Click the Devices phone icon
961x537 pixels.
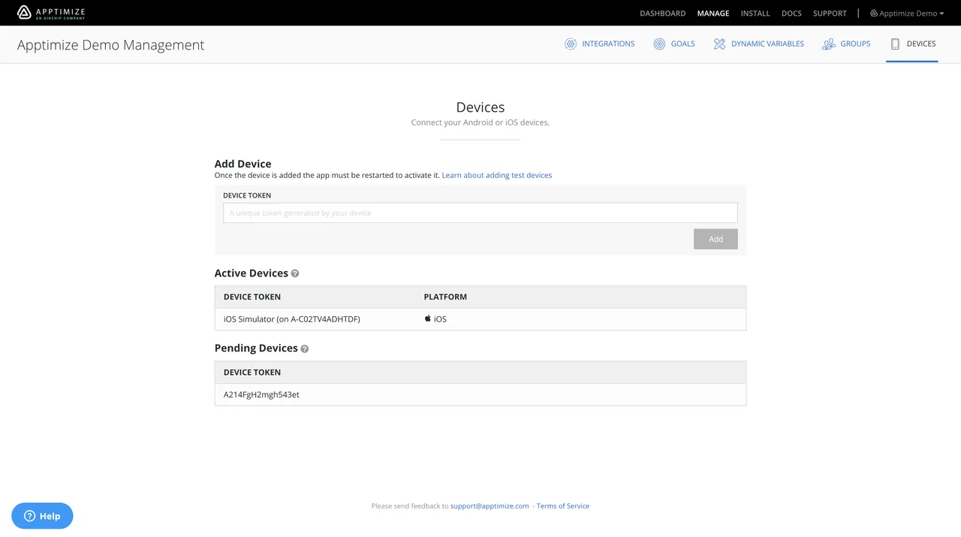895,44
